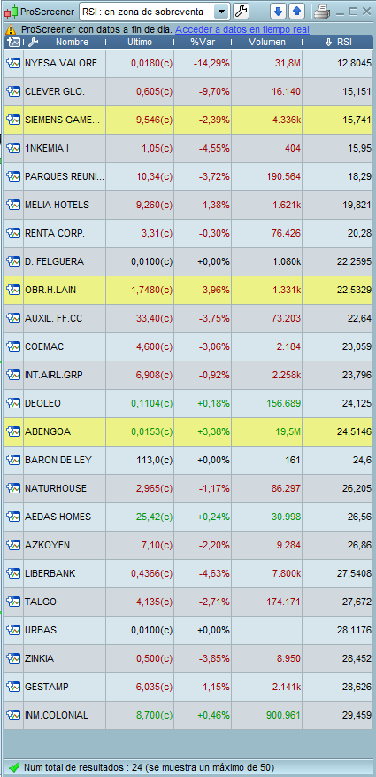
Task: Click the RSI value 22,5329
Action: (354, 290)
